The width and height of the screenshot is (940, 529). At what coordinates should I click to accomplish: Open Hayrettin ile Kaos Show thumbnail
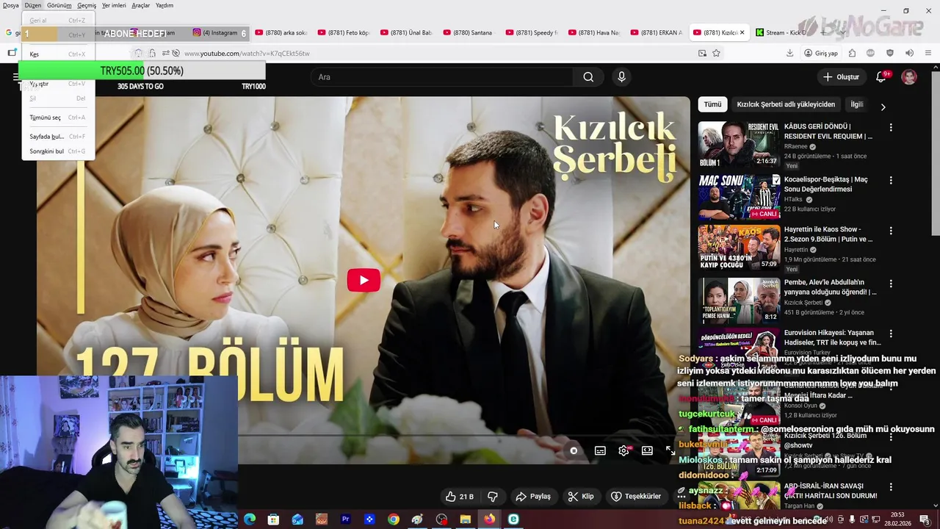pyautogui.click(x=739, y=248)
